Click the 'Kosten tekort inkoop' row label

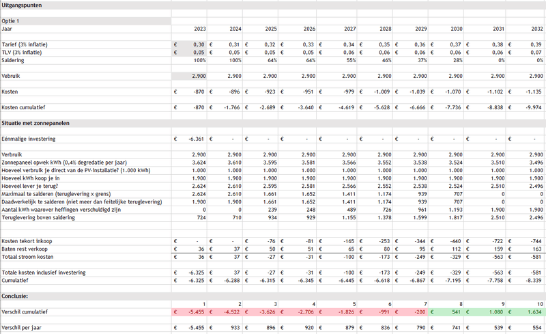(27, 241)
